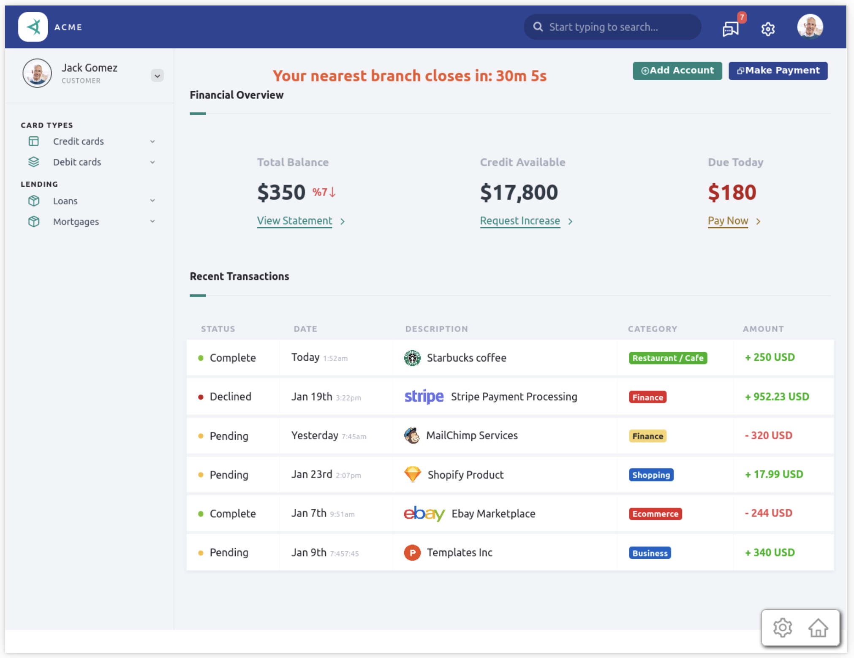
Task: Click the eBay logo icon
Action: pos(424,514)
